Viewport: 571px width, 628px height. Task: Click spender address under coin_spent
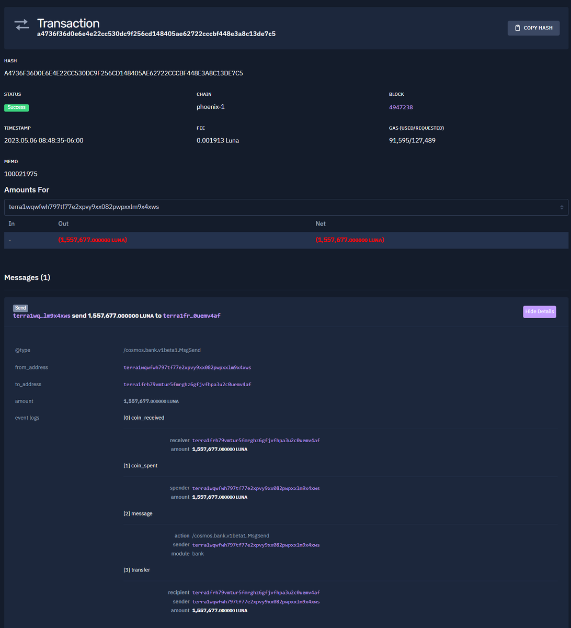[256, 488]
